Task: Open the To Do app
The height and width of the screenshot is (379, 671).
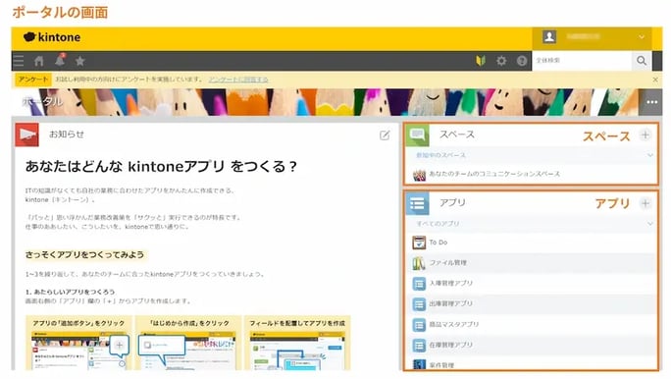Action: [531, 243]
